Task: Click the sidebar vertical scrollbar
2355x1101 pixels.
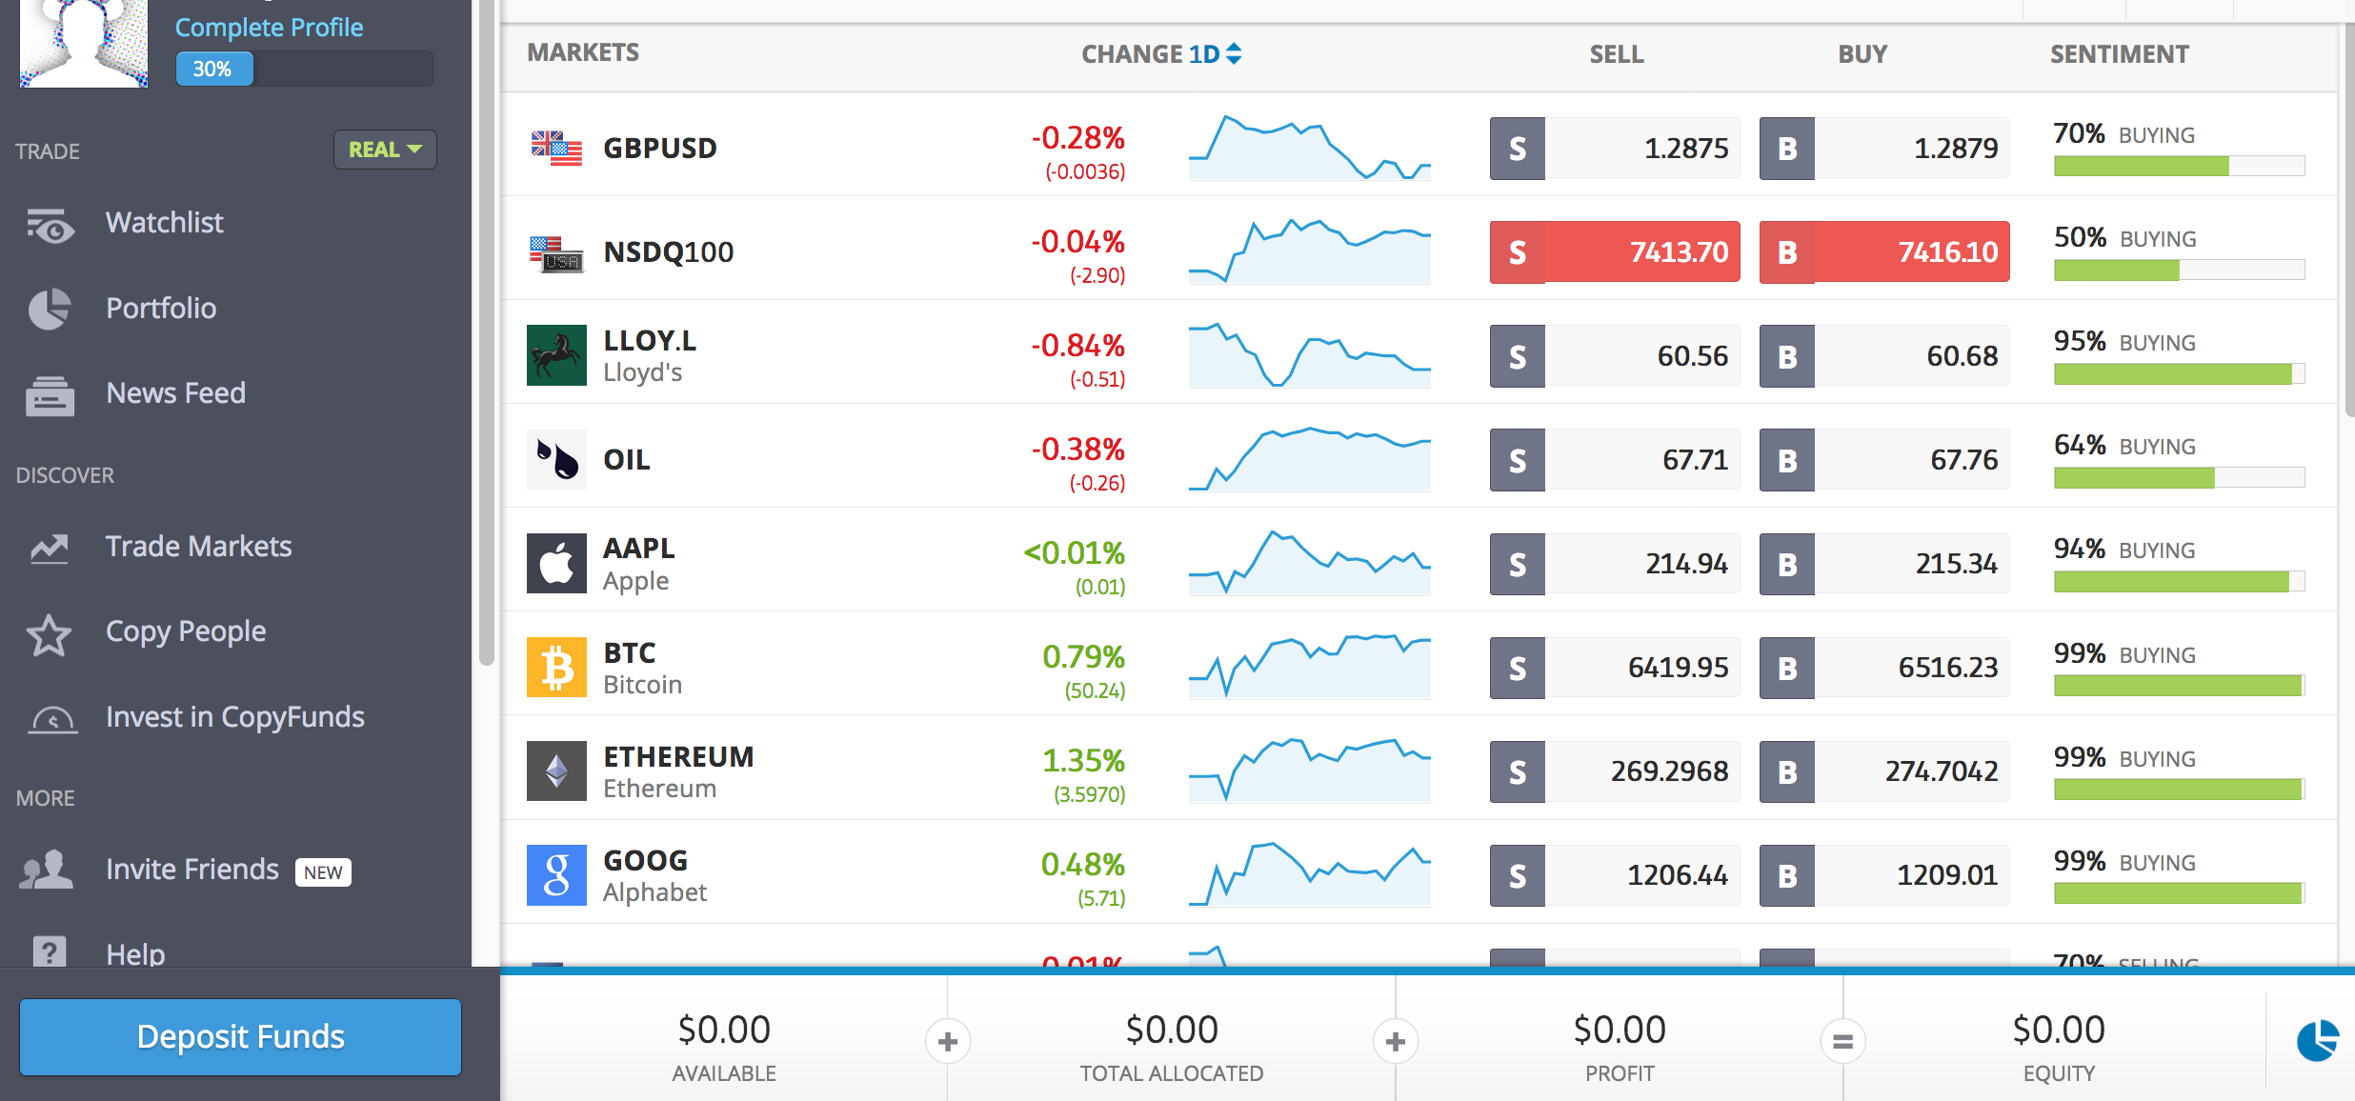Action: (487, 333)
